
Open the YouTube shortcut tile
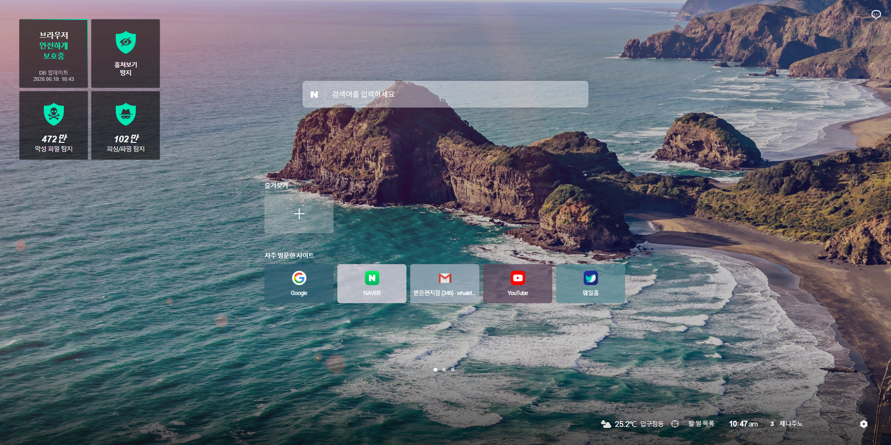[517, 284]
